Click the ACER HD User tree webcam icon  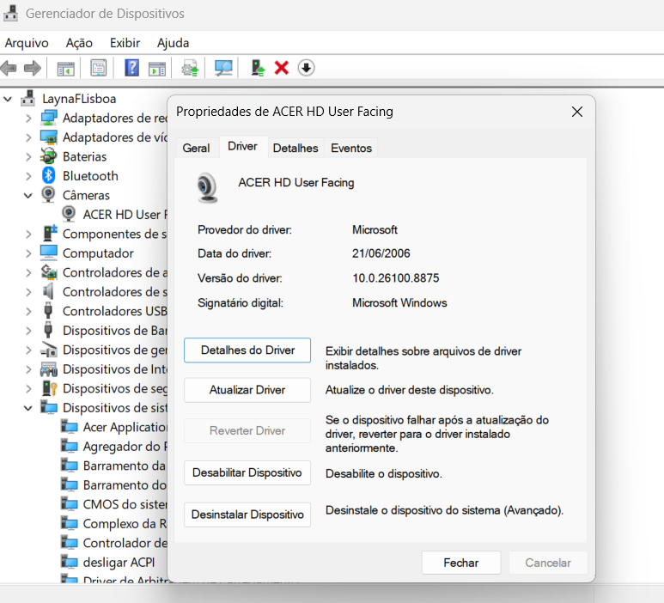click(x=69, y=214)
